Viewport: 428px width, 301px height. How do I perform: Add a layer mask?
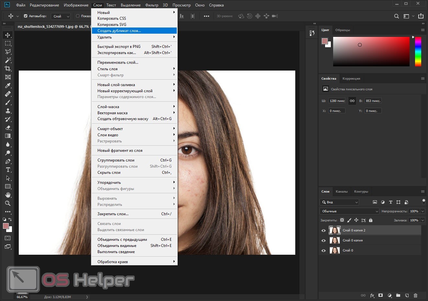click(x=381, y=295)
